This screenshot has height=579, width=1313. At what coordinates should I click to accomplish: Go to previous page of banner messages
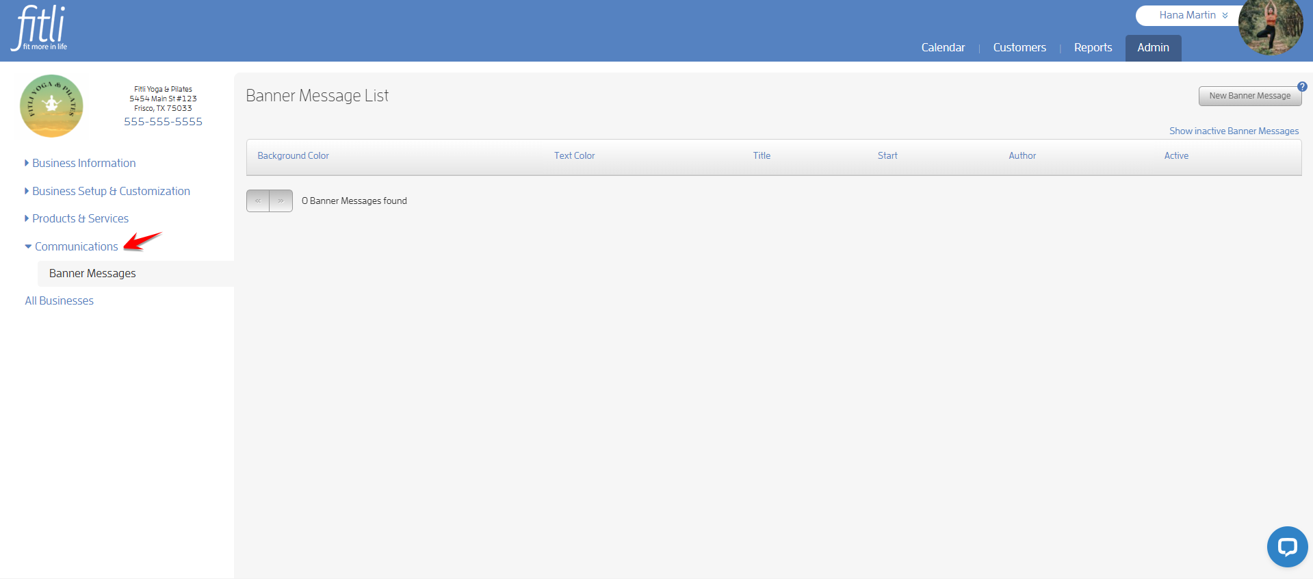258,201
